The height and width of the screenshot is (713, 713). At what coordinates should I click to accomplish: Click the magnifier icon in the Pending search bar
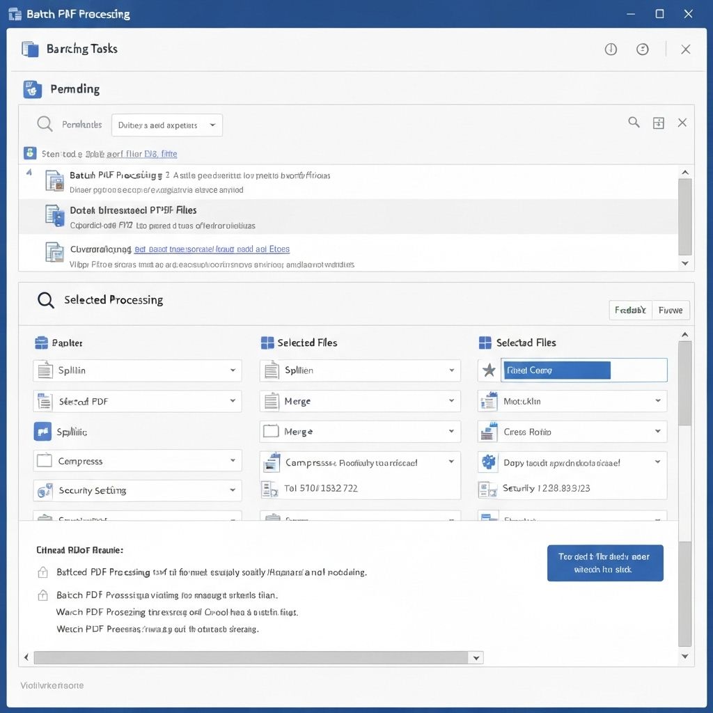pos(44,123)
